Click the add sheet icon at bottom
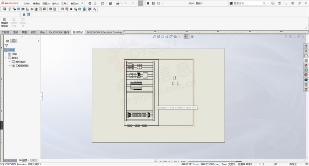 pyautogui.click(x=33, y=160)
